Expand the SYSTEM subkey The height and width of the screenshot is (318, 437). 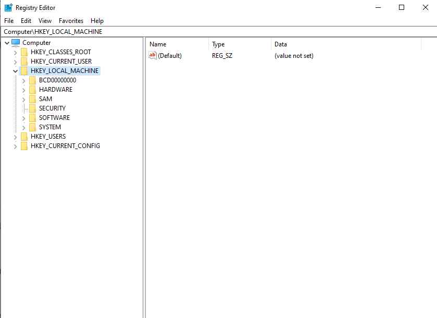tap(23, 128)
